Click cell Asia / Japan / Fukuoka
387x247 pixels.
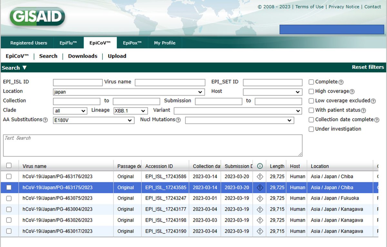coord(335,198)
